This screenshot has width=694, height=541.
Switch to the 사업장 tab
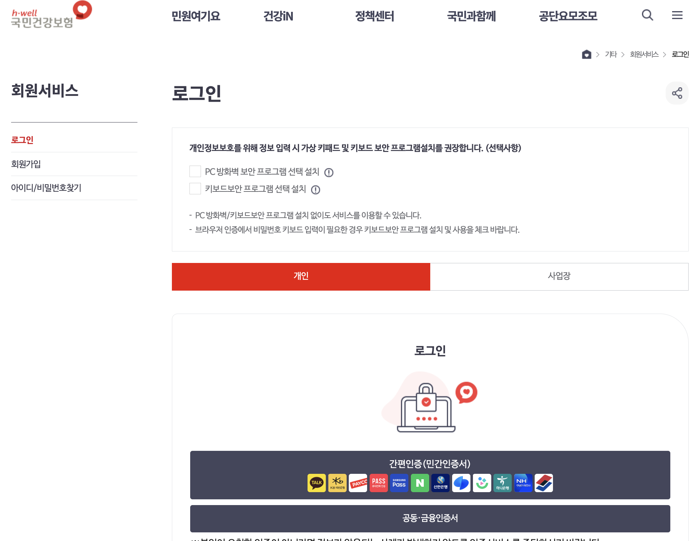[559, 277]
